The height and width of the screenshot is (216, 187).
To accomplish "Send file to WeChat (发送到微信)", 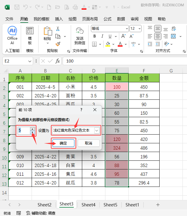I will [80, 36].
